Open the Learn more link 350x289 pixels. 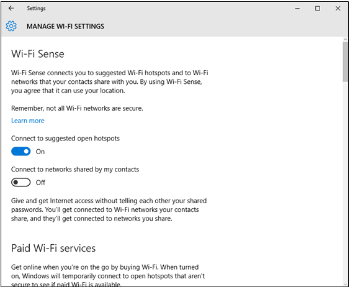(x=28, y=121)
